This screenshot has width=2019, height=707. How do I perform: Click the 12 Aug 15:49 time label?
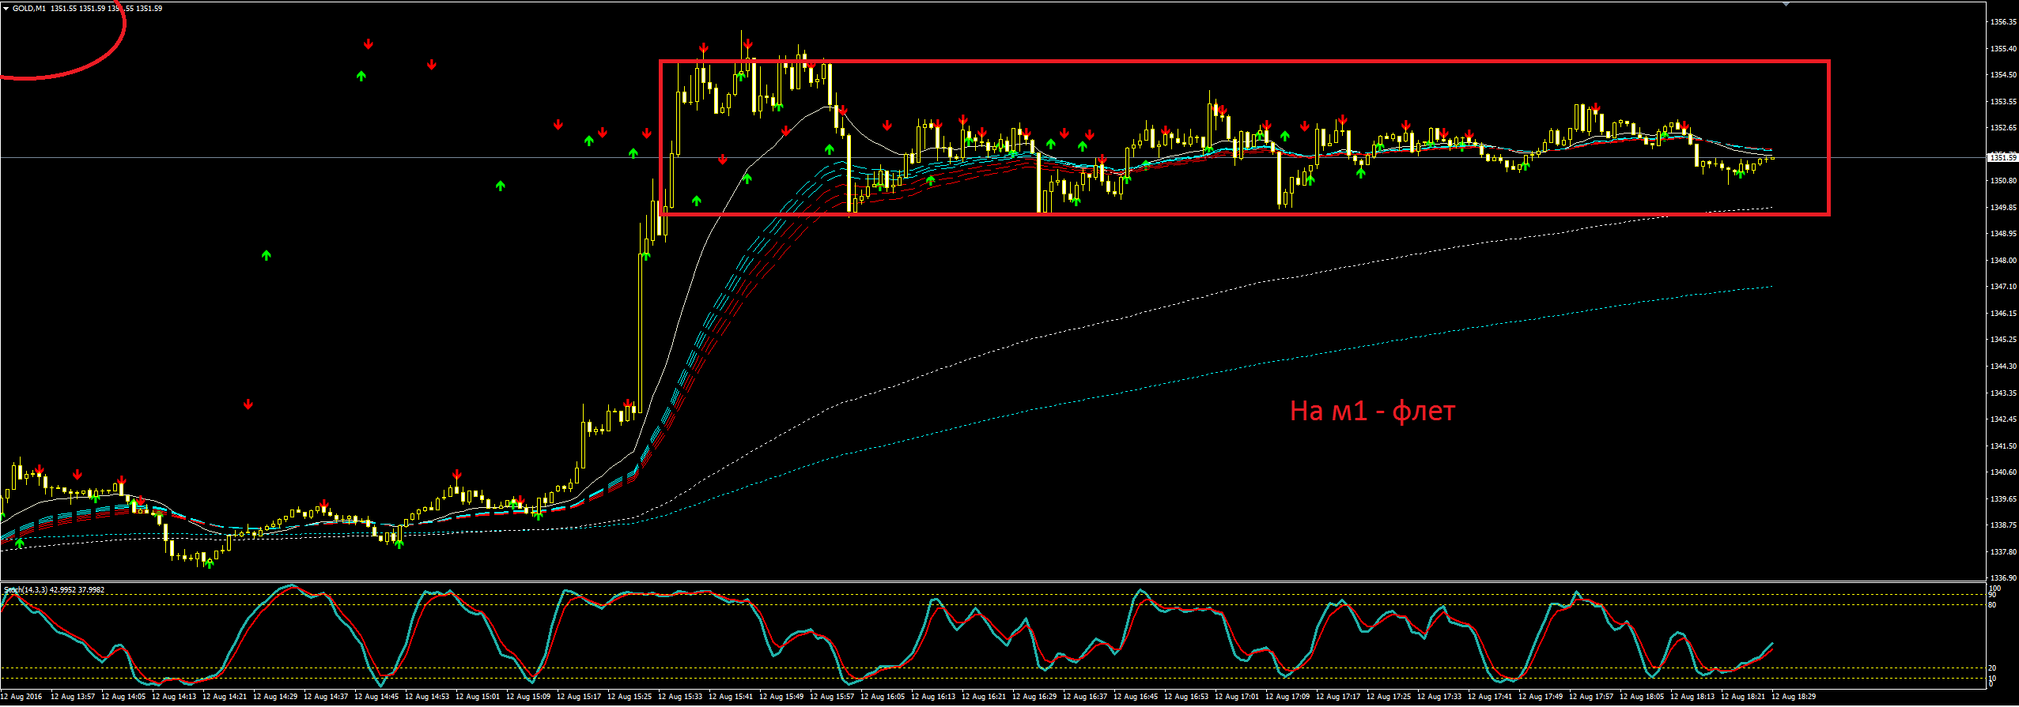781,697
